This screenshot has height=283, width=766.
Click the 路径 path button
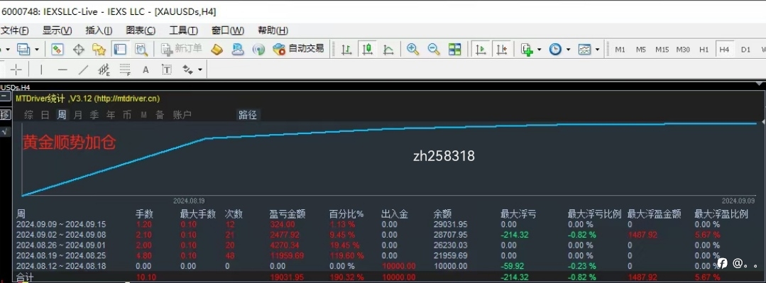[248, 115]
